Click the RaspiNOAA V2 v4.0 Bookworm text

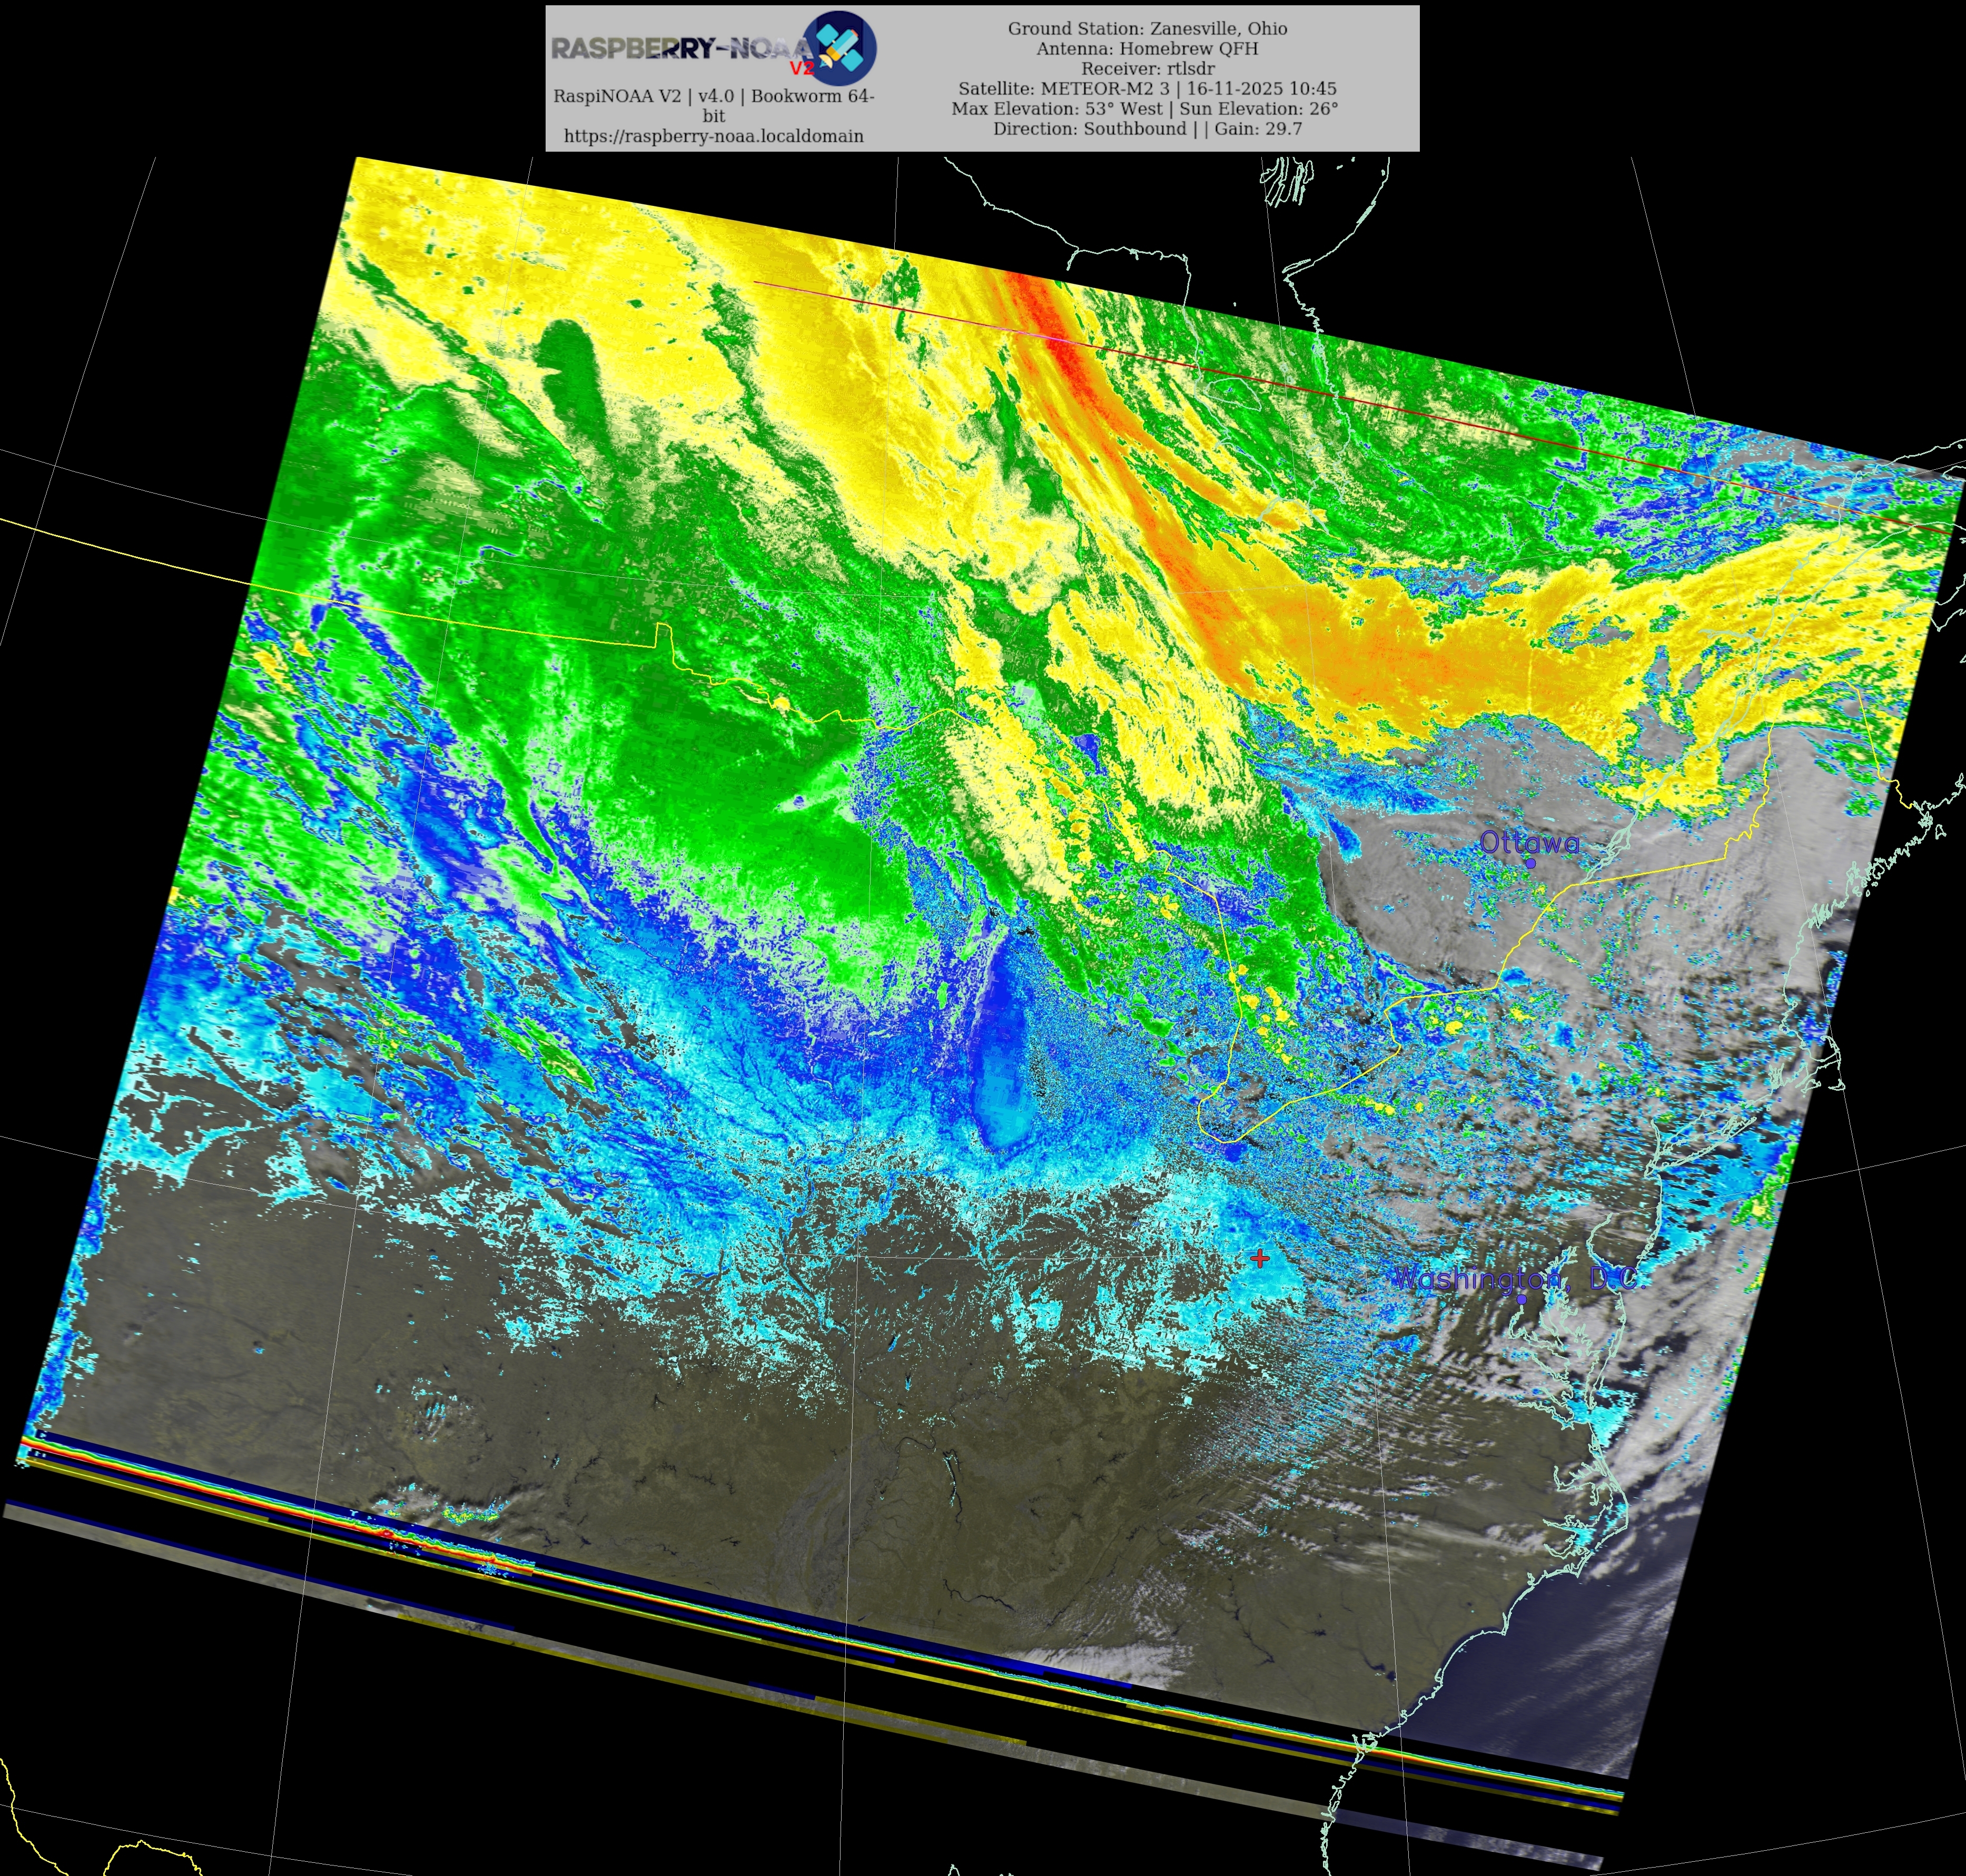[713, 97]
